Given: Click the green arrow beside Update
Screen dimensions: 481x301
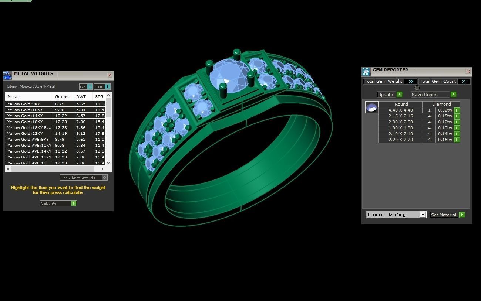Looking at the screenshot, I should tap(399, 95).
